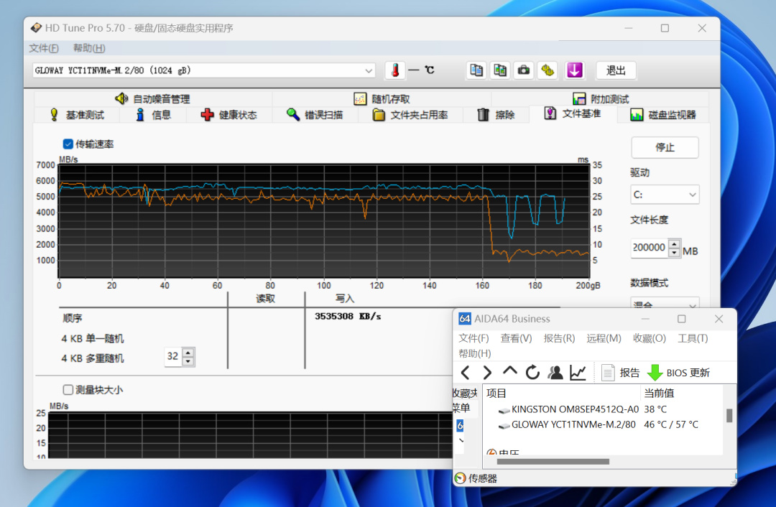Open the AIDA64 远程(M) menu
Viewport: 776px width, 507px height.
pos(604,338)
